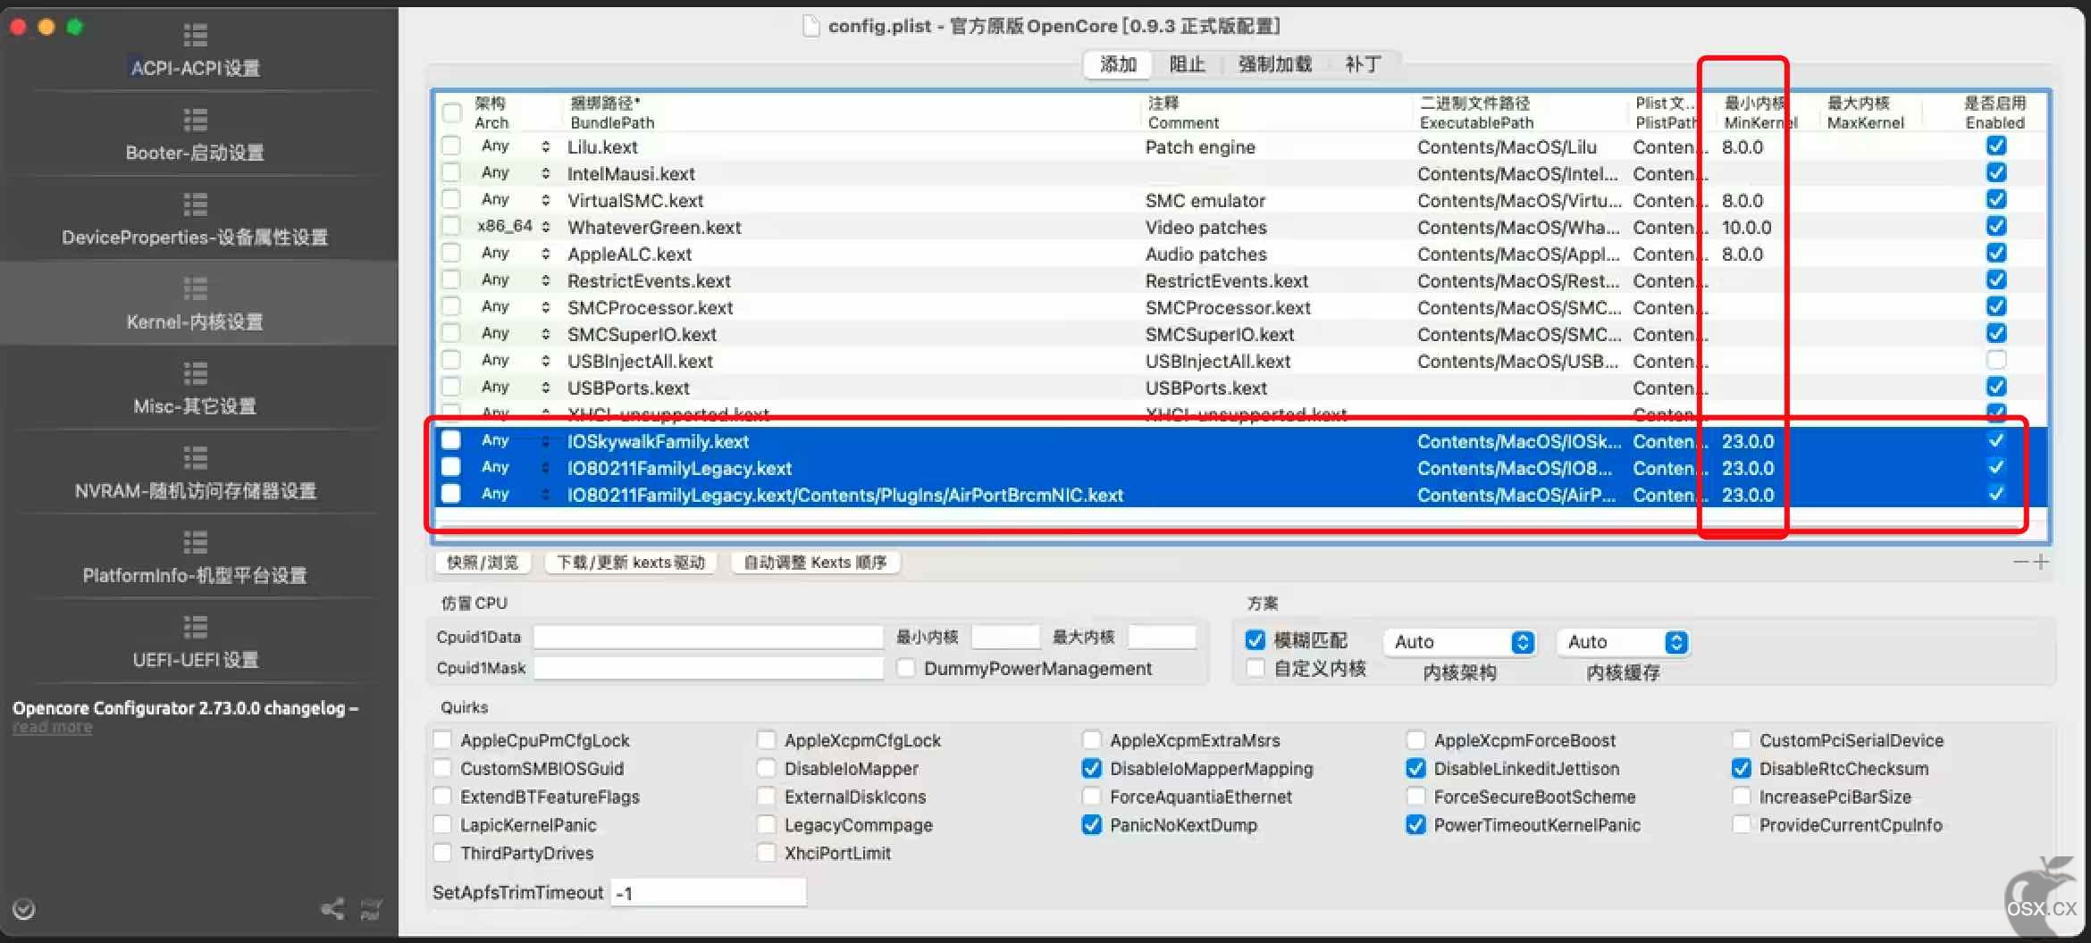Toggle PanicNoKextDump quirk
Viewport: 2091px width, 943px height.
[1091, 825]
